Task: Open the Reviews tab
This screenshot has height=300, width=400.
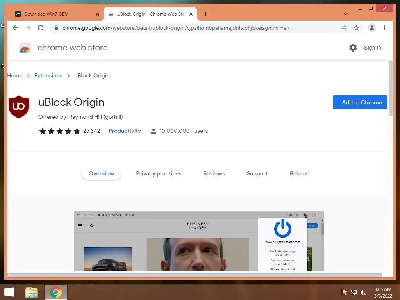Action: click(214, 174)
